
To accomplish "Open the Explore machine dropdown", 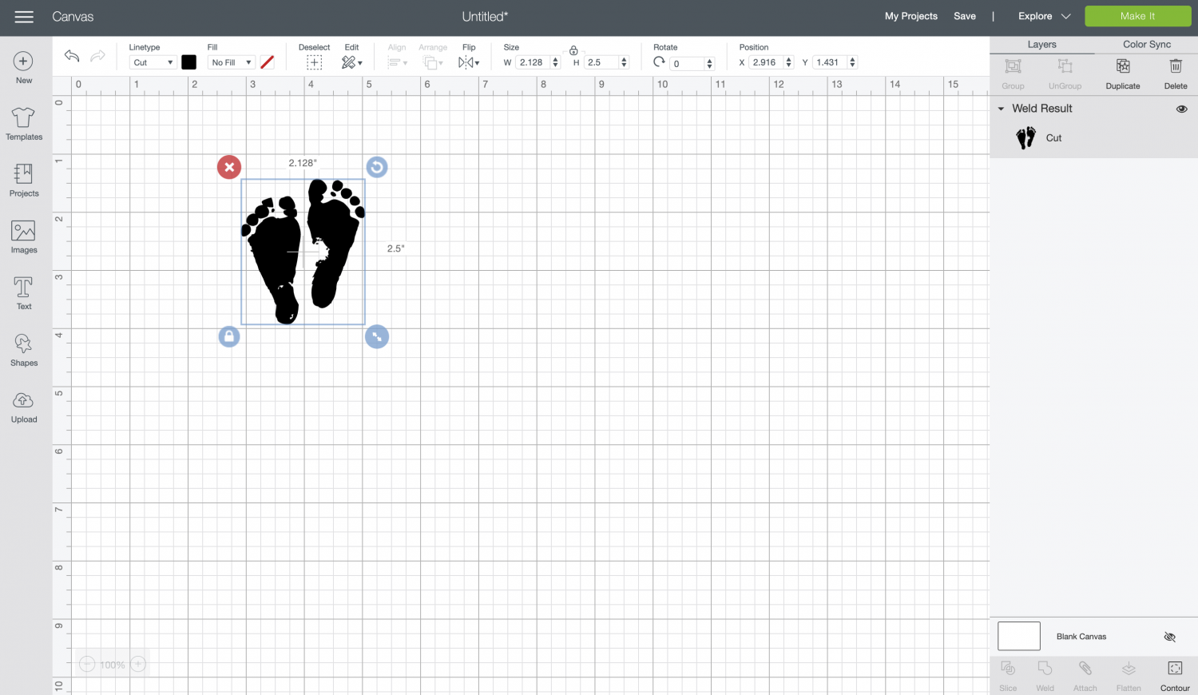I will click(1044, 16).
